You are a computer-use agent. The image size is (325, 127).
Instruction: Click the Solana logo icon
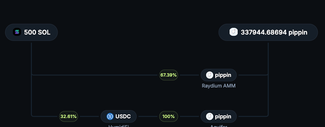tap(17, 32)
